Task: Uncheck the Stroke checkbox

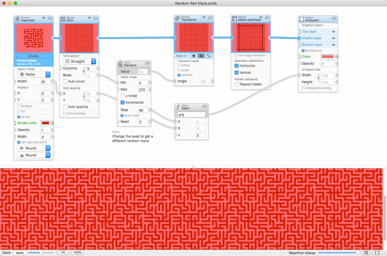Action: pyautogui.click(x=19, y=117)
